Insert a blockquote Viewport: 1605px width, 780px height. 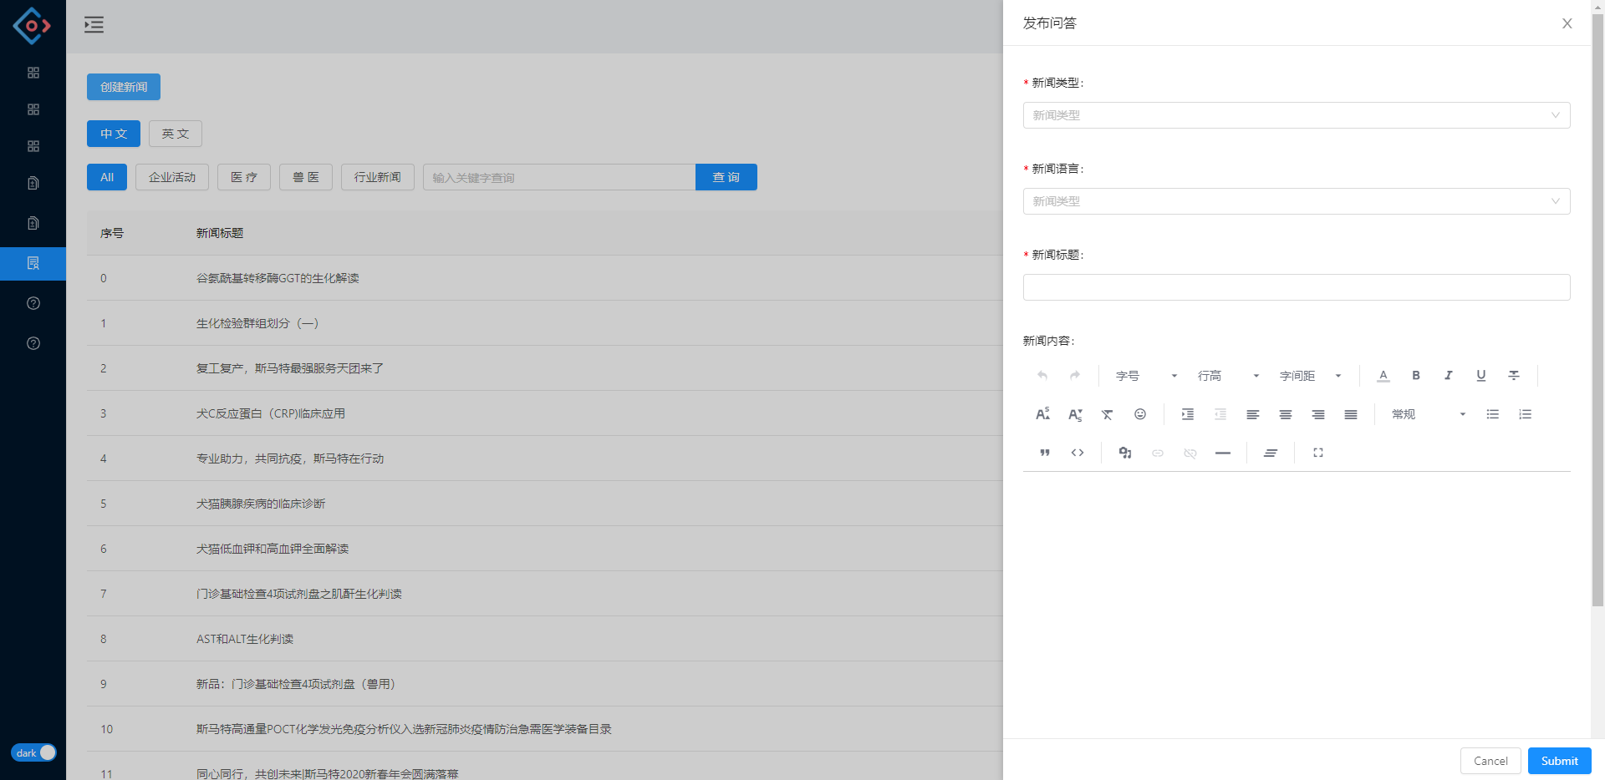click(x=1045, y=453)
